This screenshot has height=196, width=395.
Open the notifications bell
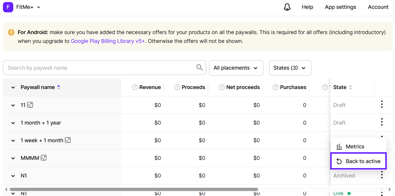[x=287, y=7]
